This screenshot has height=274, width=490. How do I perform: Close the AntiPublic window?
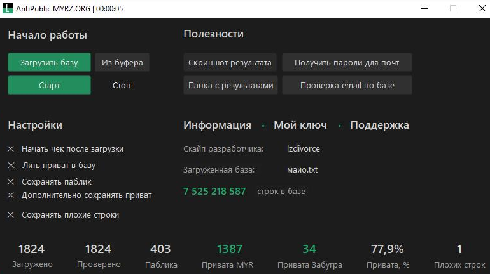pyautogui.click(x=482, y=8)
